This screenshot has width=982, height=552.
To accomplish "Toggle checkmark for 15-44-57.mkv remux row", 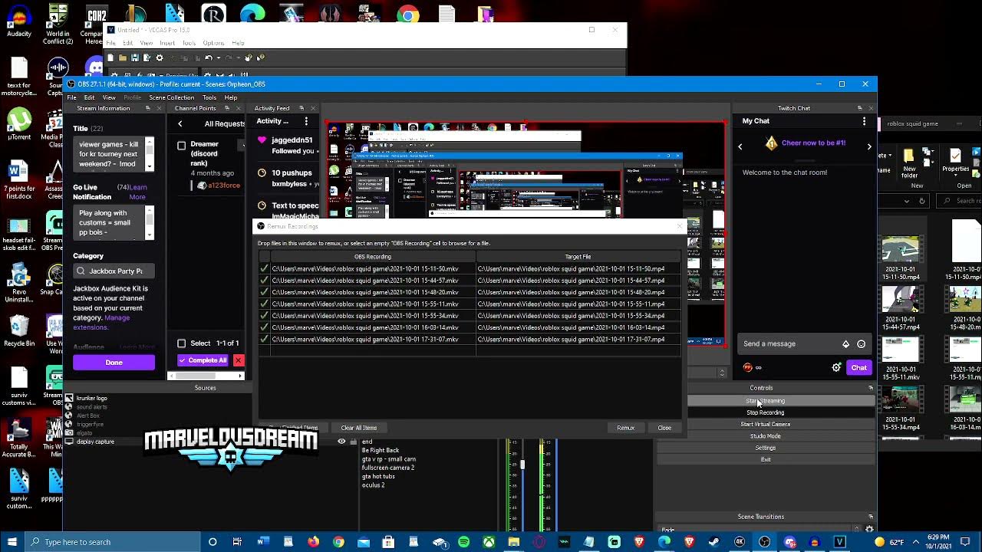I will tap(264, 281).
